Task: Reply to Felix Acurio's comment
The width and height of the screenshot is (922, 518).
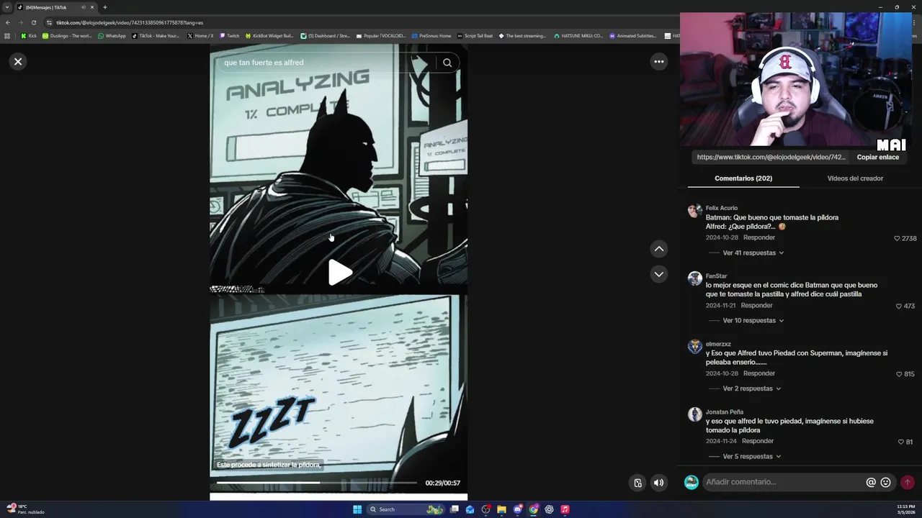Action: click(759, 237)
